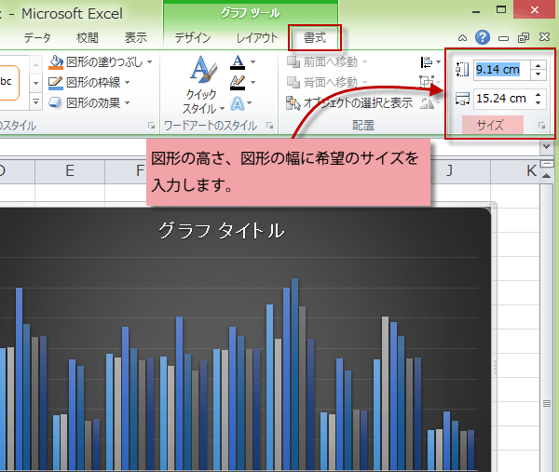Image resolution: width=559 pixels, height=472 pixels.
Task: Expand the shape styles gallery More arrow
Action: (35, 102)
